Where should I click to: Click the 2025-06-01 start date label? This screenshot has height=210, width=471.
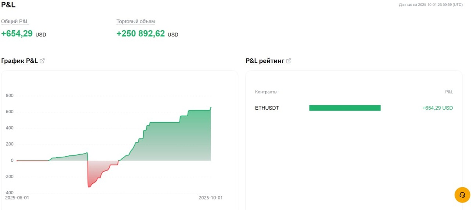(17, 198)
